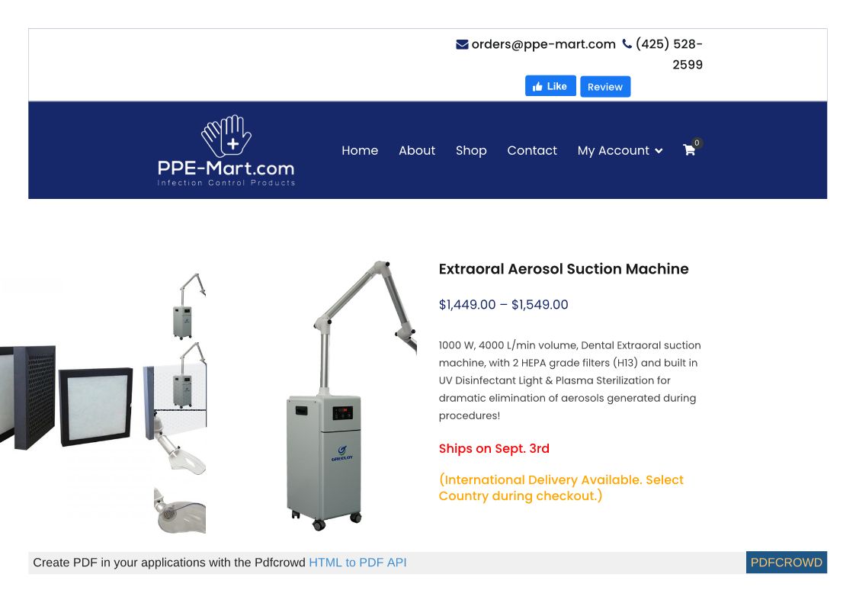Call the (425) 528-2599 phone link
Viewport: 856px width, 606px height.
click(x=669, y=54)
